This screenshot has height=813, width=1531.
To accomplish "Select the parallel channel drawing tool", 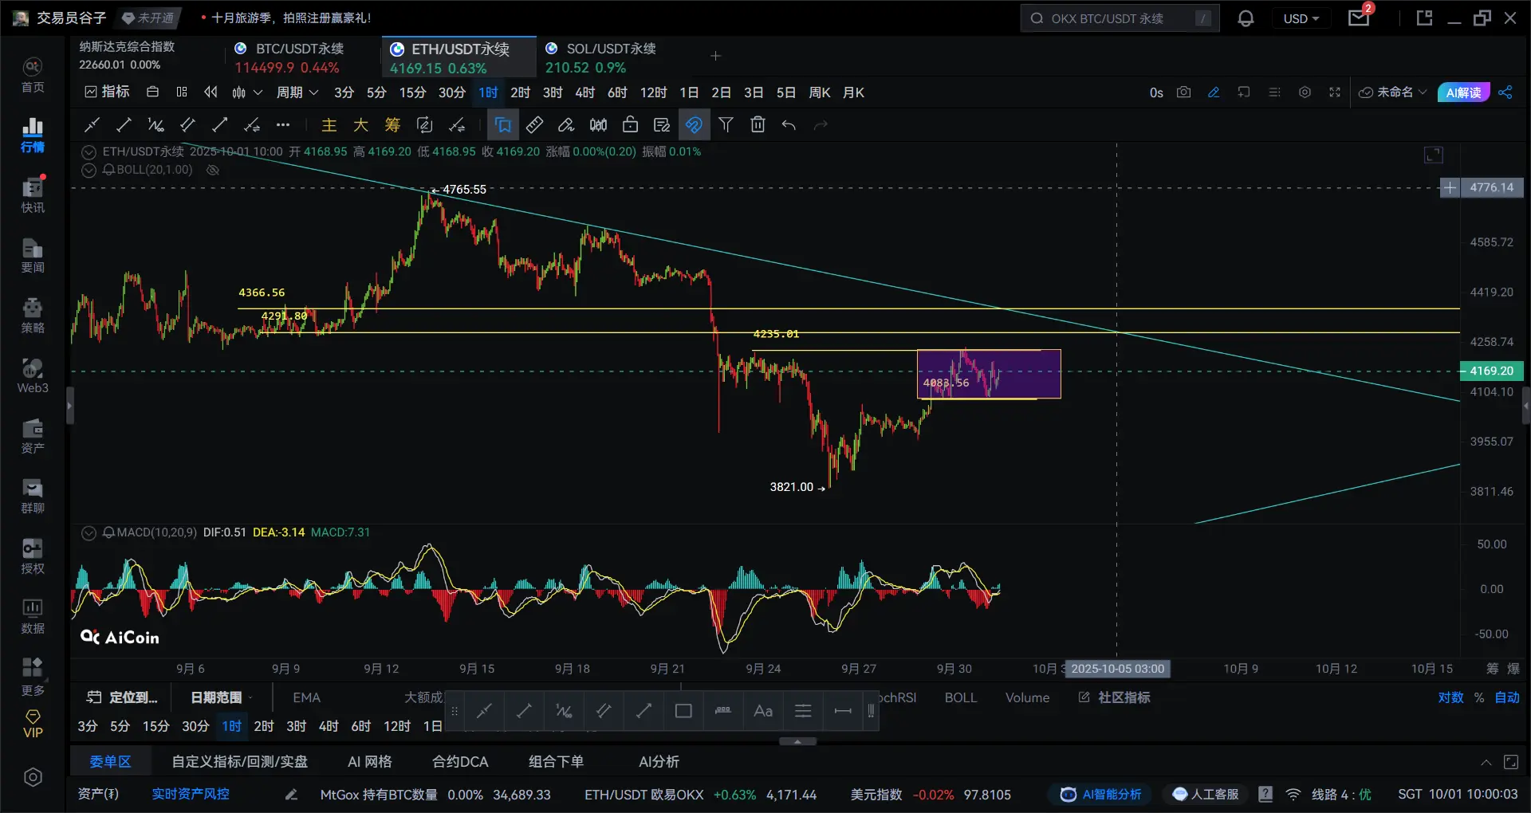I will 187,124.
